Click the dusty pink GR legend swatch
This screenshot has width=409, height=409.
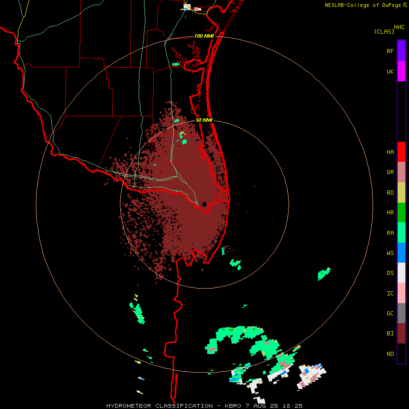[401, 172]
